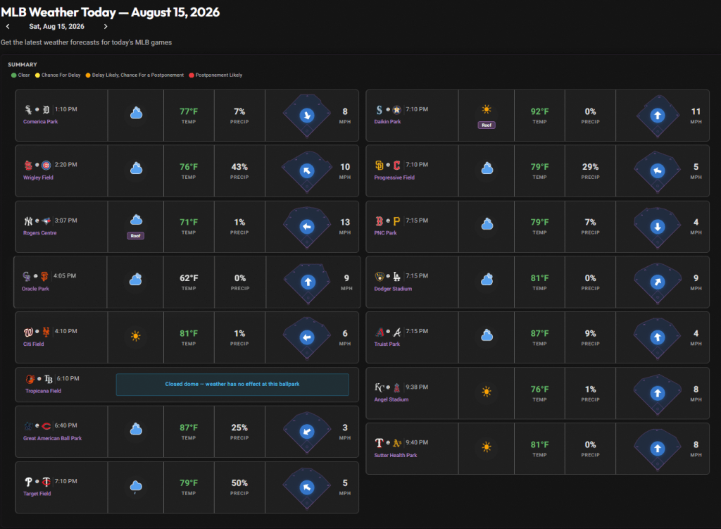Click the Sat, Aug 15, 2026 date label
This screenshot has width=721, height=529.
[56, 27]
